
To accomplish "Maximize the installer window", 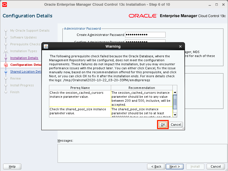I will pyautogui.click(x=217, y=5).
